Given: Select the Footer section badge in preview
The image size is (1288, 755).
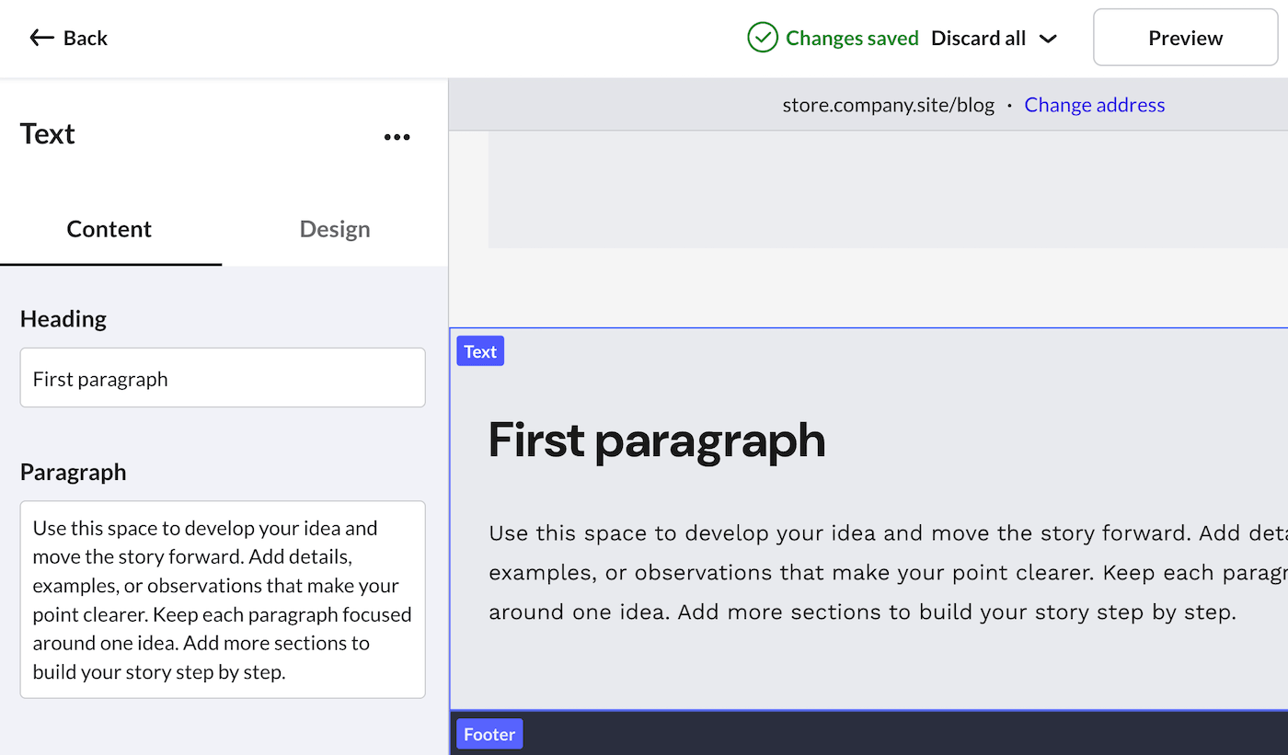Looking at the screenshot, I should click(489, 734).
